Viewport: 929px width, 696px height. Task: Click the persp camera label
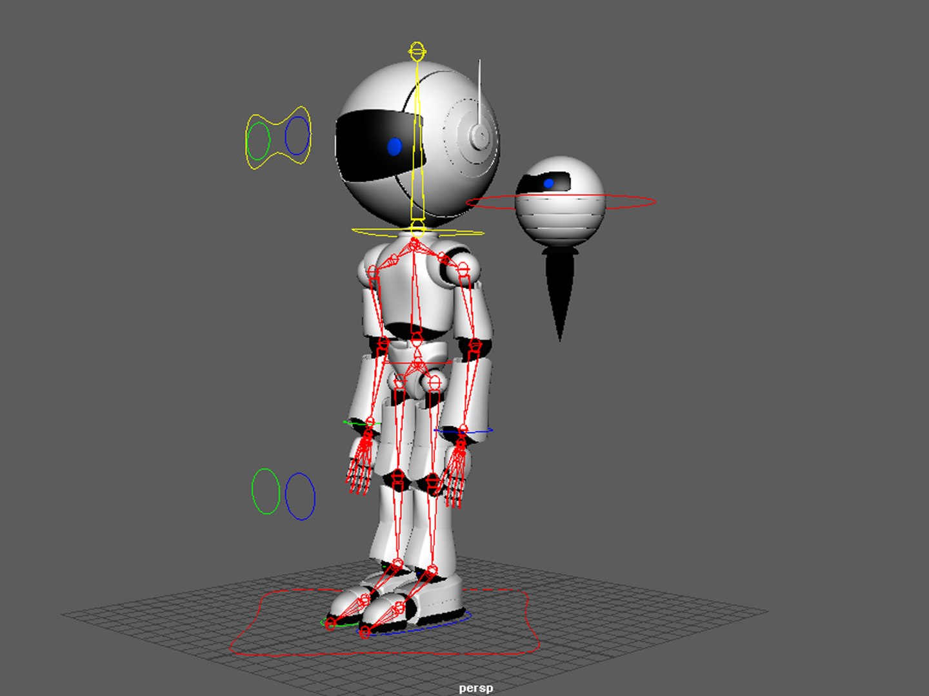tap(476, 688)
